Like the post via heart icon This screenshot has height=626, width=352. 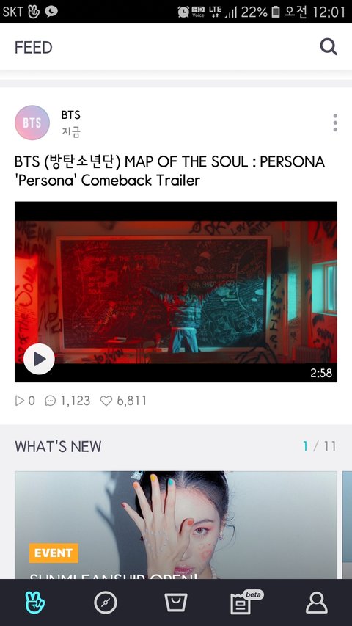[106, 401]
